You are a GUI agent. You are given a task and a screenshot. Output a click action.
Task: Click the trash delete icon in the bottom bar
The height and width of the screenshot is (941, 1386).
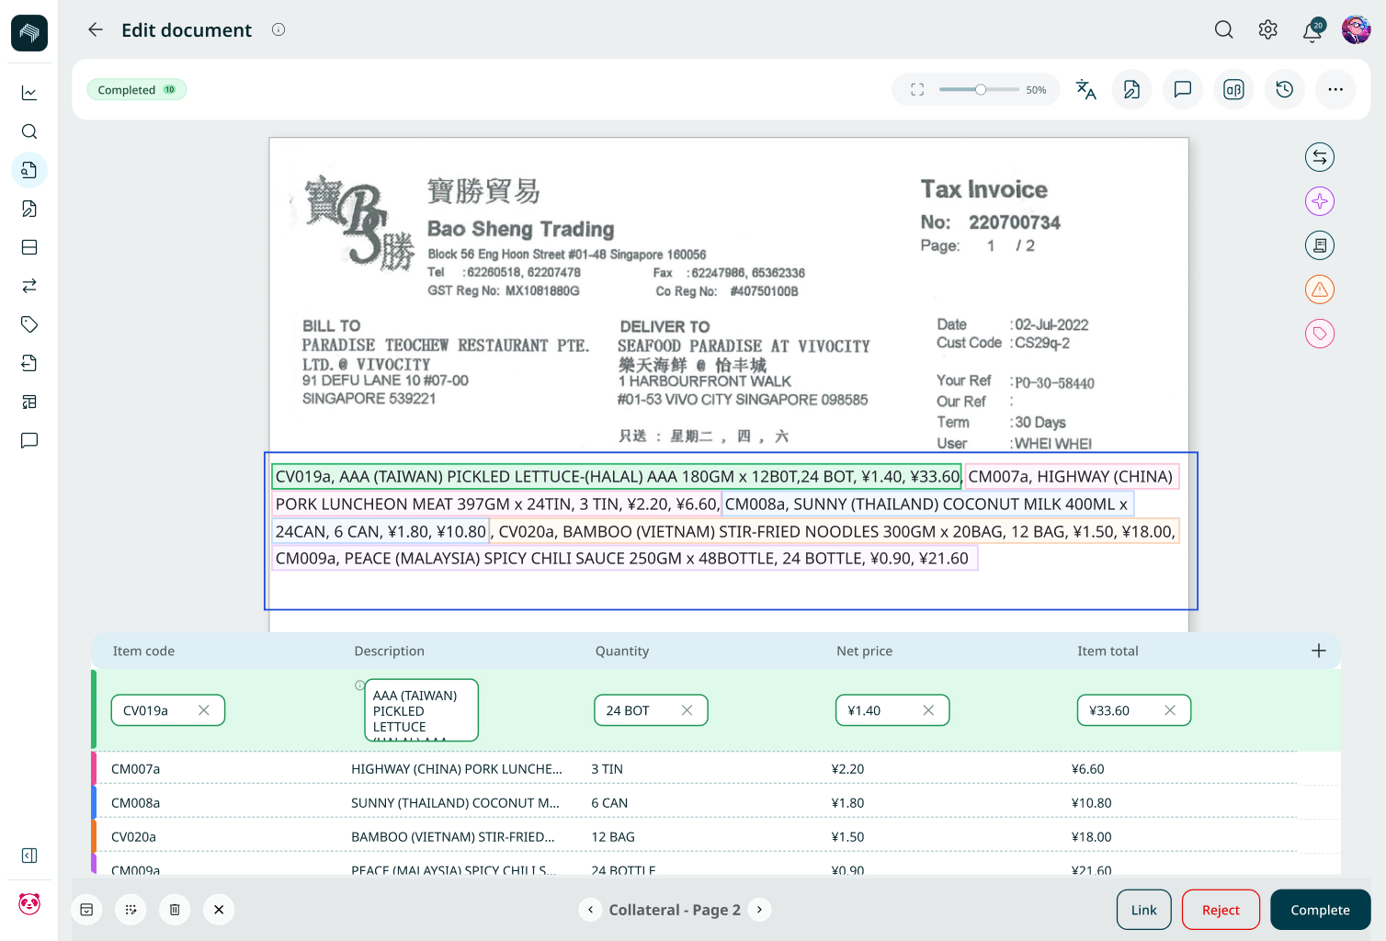pyautogui.click(x=175, y=910)
